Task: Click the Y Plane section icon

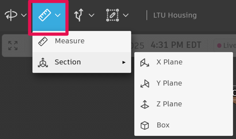Action: pyautogui.click(x=145, y=83)
